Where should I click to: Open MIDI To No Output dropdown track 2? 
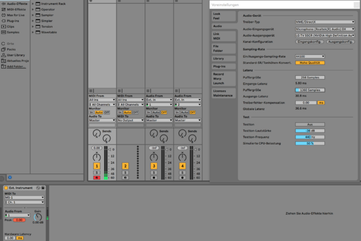coord(131,120)
